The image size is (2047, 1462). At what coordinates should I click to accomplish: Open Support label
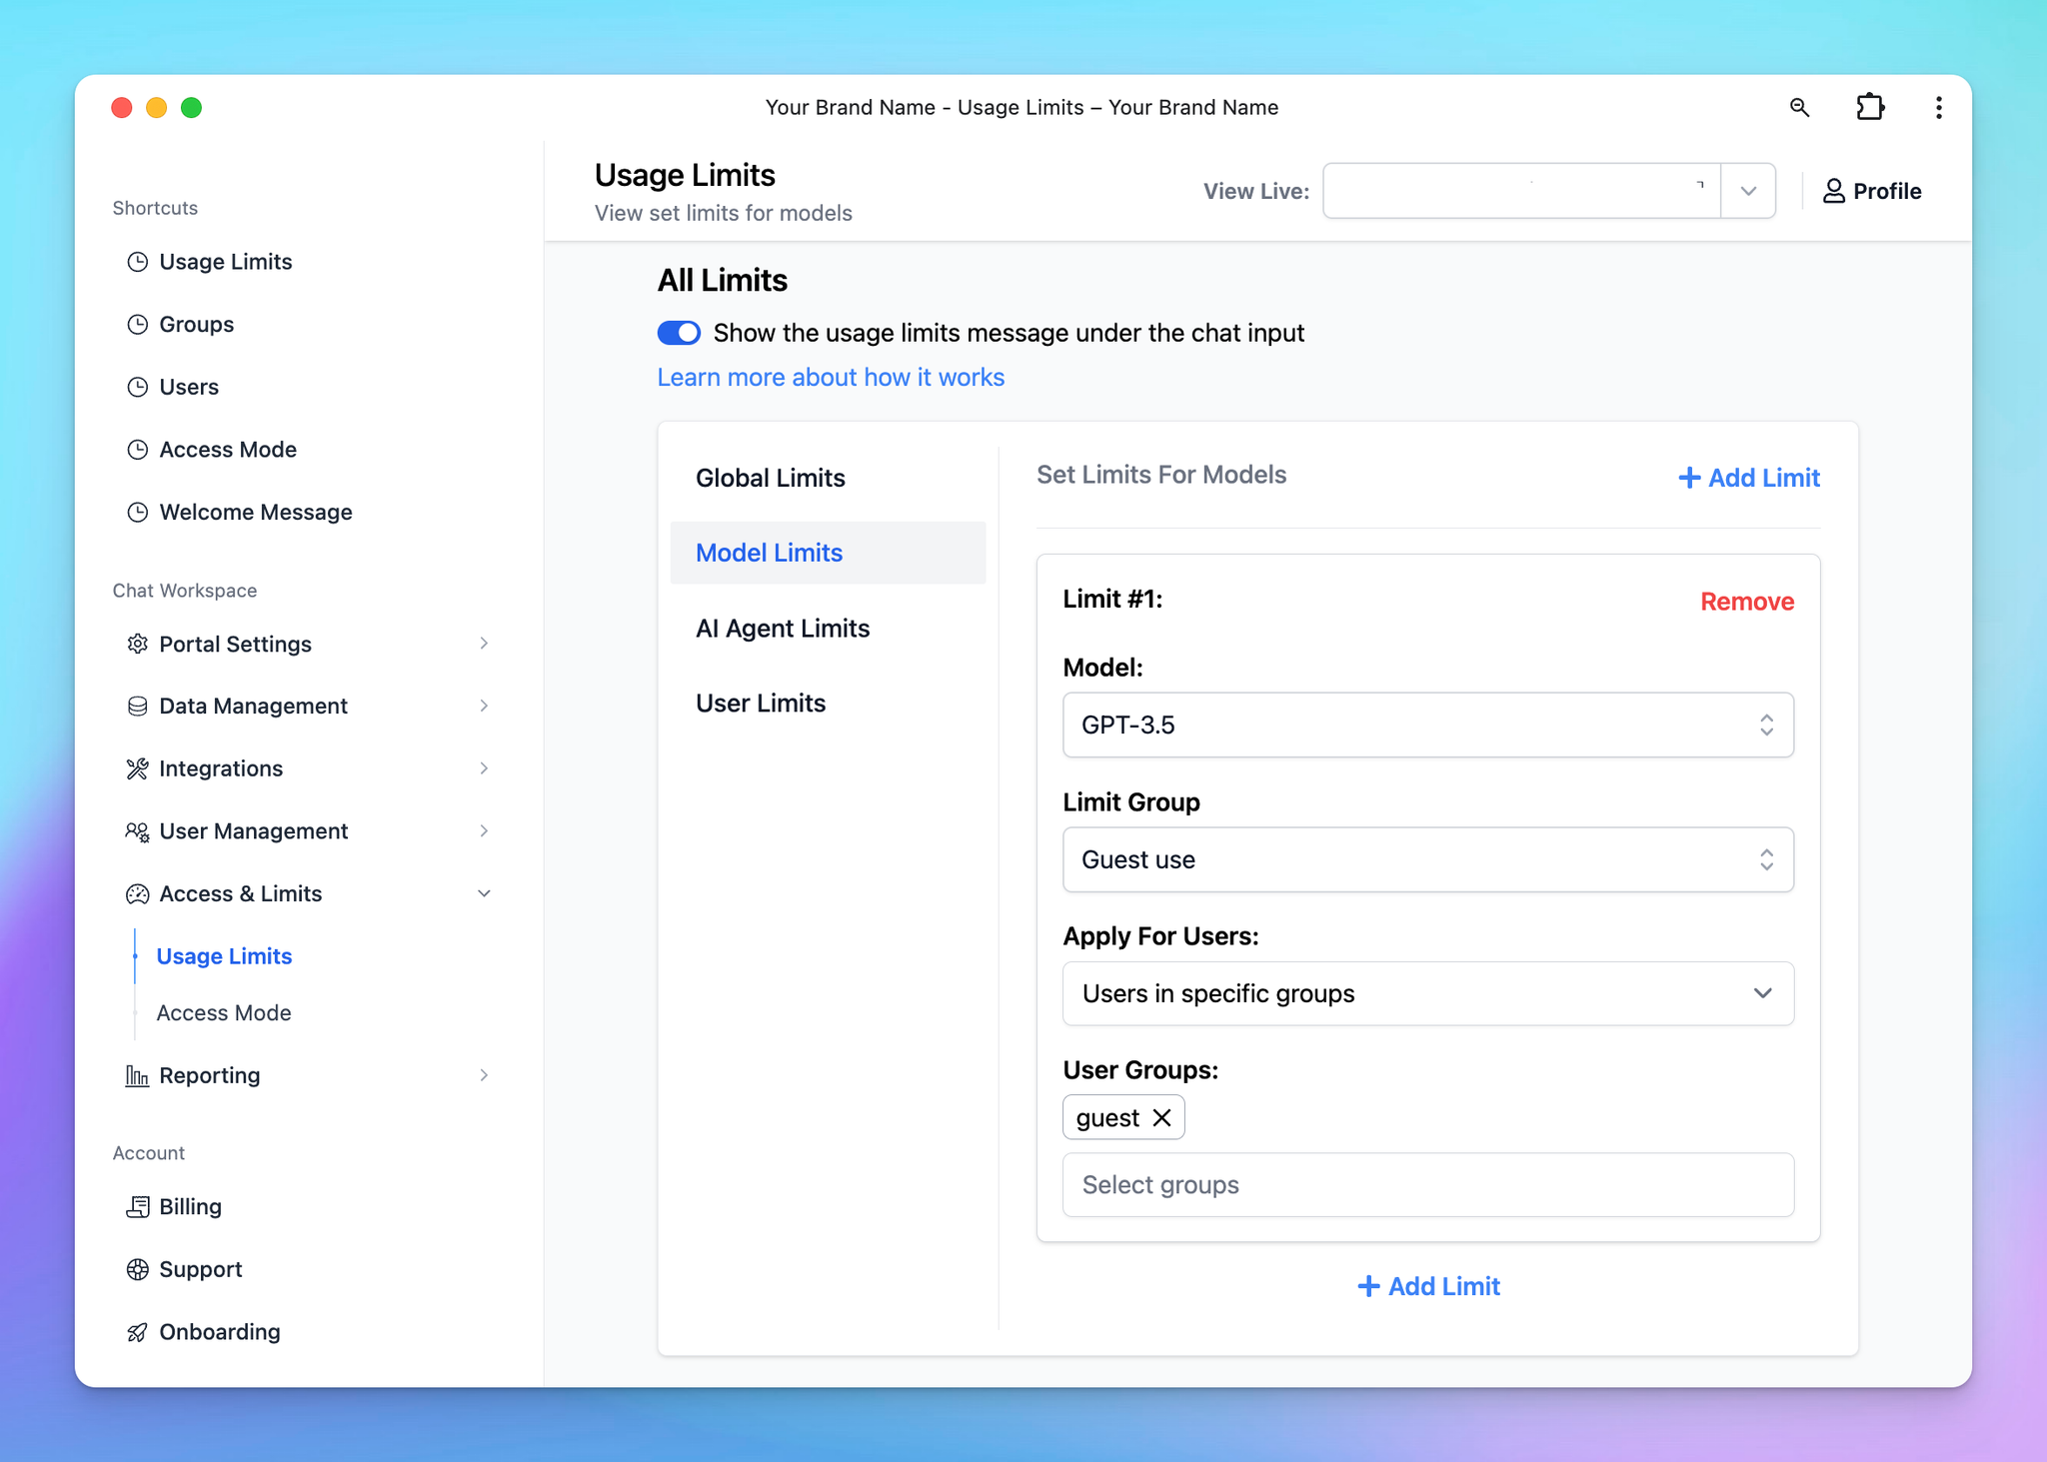(201, 1269)
